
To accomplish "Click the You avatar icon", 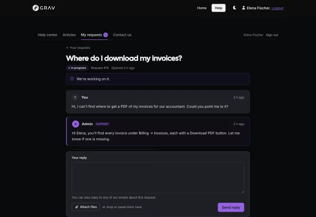I will click(75, 97).
